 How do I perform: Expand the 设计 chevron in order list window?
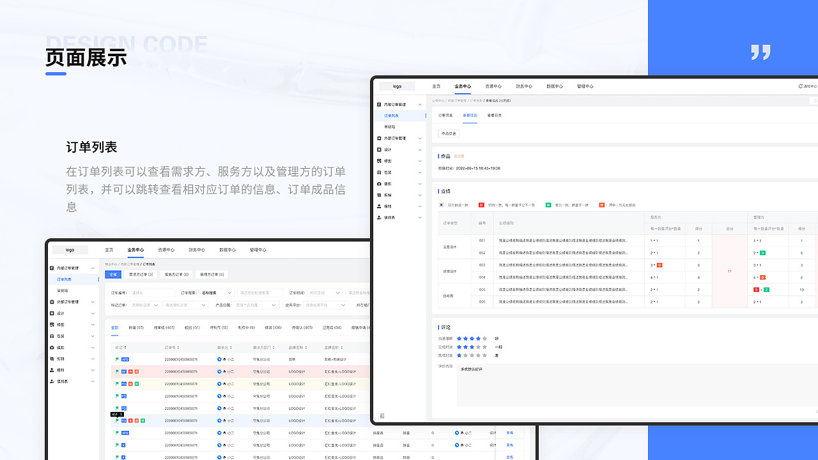coord(93,313)
